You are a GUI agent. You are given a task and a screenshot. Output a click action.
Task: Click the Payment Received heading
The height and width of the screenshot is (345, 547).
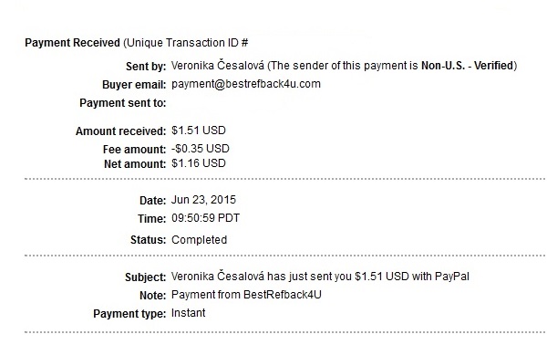[x=73, y=43]
